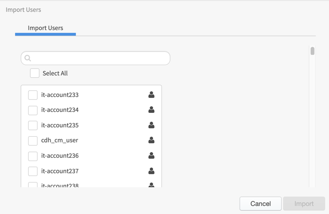Select the it-account237 list entry
This screenshot has width=329, height=214.
[x=91, y=171]
